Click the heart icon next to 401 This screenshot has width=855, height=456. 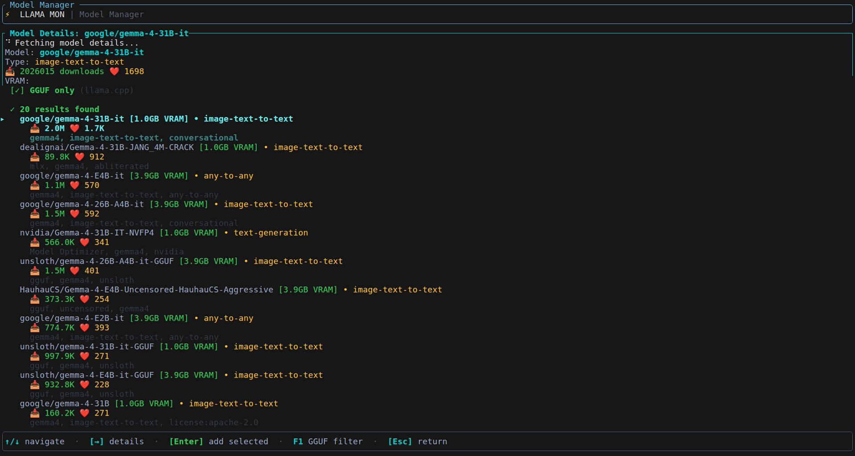74,271
